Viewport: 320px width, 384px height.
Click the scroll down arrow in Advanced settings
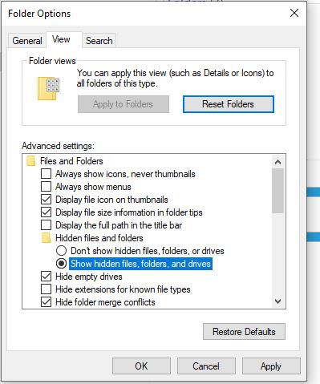[x=277, y=301]
